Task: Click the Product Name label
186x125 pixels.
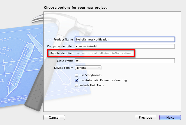Action: coord(63,39)
